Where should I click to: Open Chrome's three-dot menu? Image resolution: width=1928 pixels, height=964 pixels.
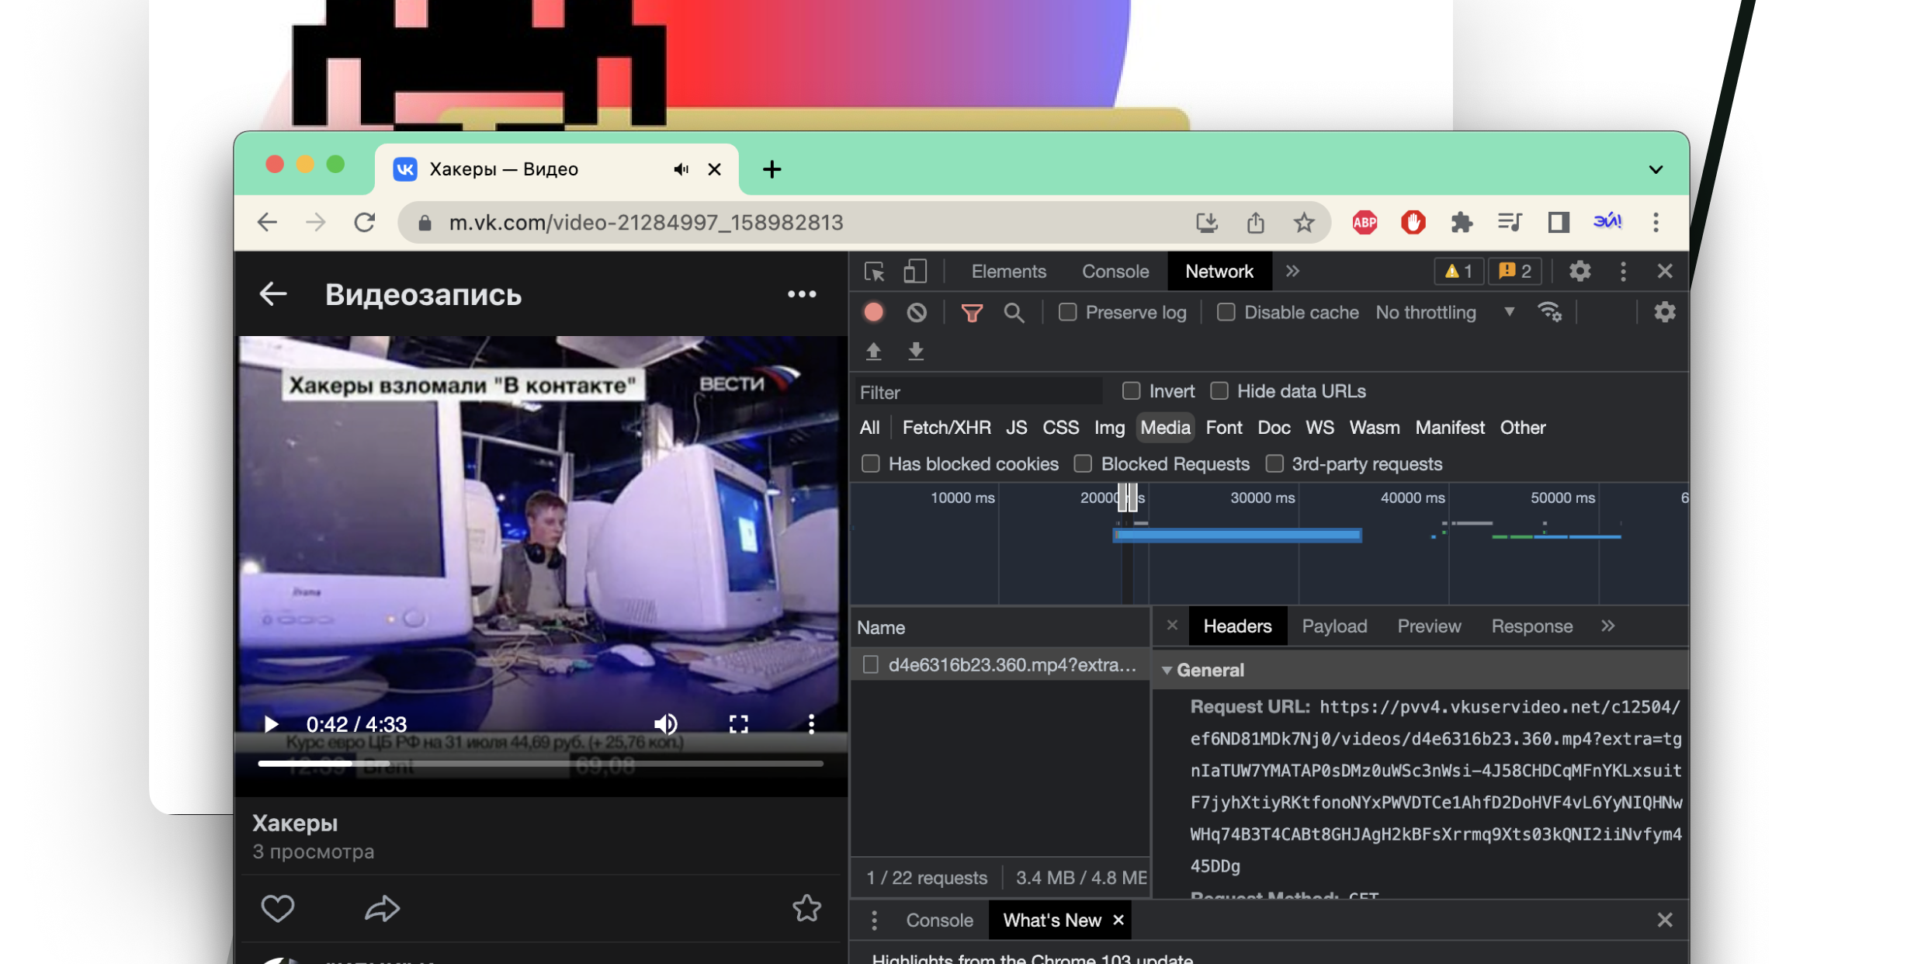pyautogui.click(x=1656, y=223)
